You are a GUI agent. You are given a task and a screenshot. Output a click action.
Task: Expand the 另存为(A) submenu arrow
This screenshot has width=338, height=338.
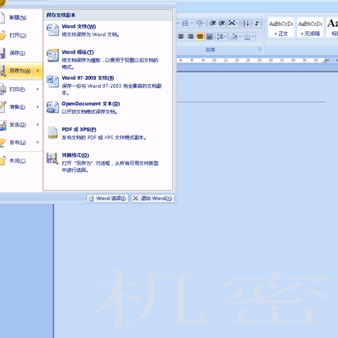click(x=38, y=71)
